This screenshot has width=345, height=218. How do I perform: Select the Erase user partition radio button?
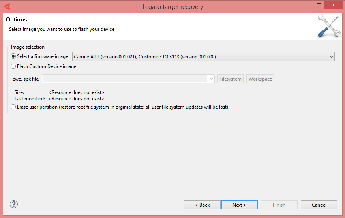[13, 107]
